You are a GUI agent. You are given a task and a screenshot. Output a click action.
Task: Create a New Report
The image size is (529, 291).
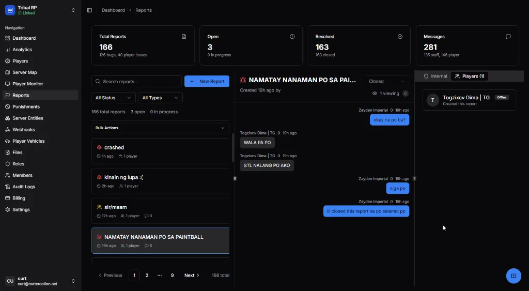tap(207, 81)
